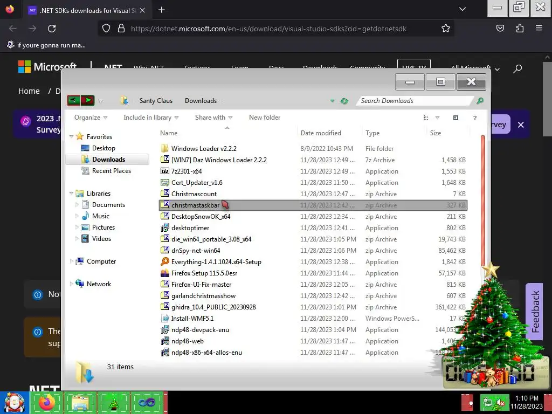552x414 pixels.
Task: Select the dnSpy-net-win64 file row
Action: (313, 250)
